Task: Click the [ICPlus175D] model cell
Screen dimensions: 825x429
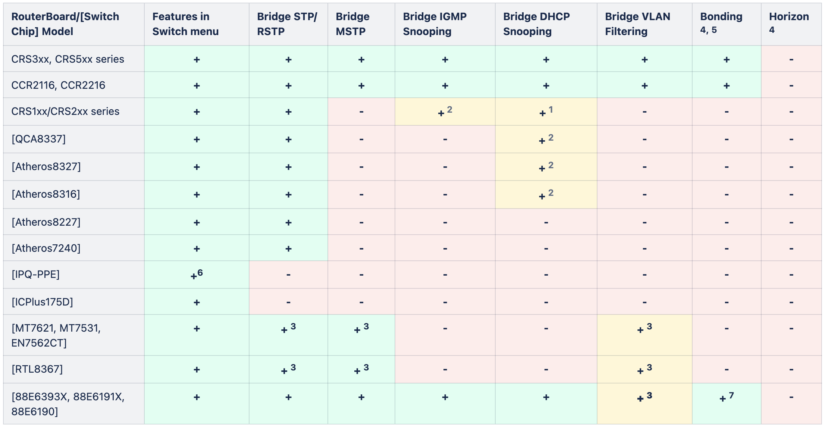Action: coord(42,302)
